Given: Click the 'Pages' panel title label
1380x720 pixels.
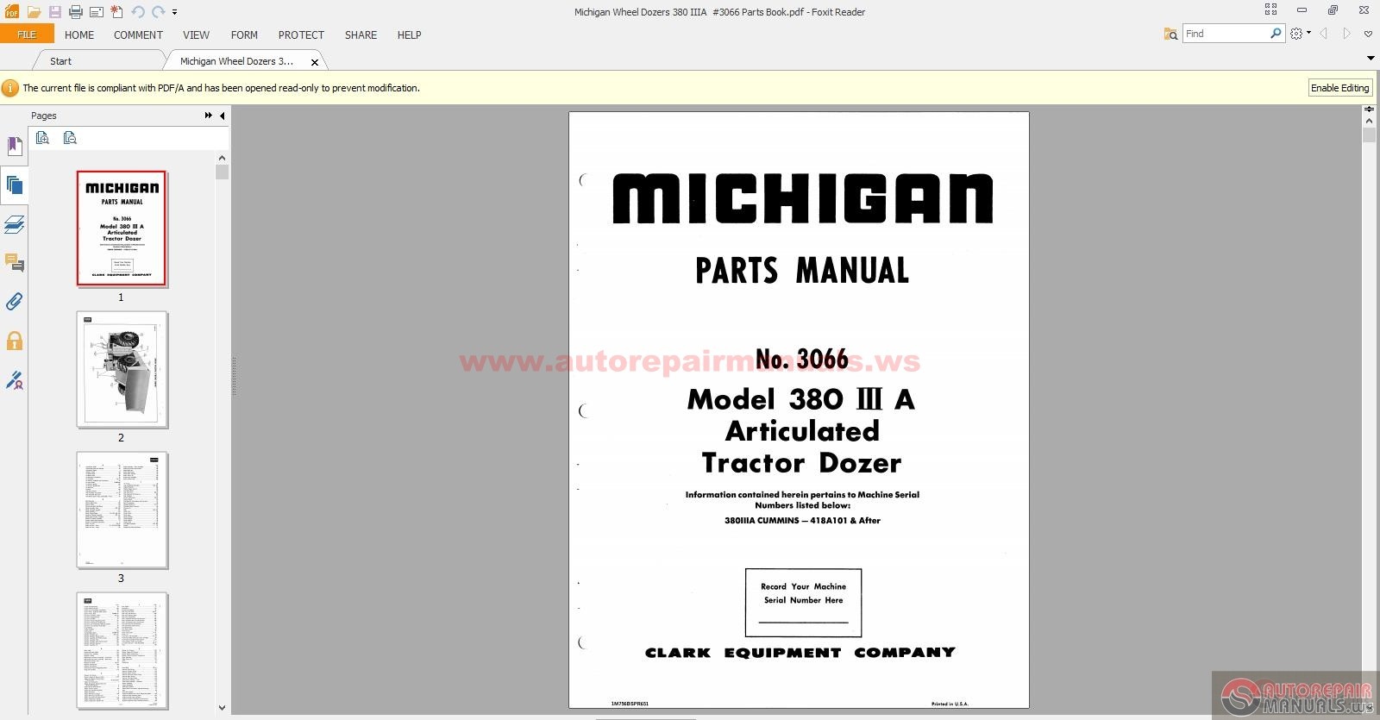Looking at the screenshot, I should 44,116.
